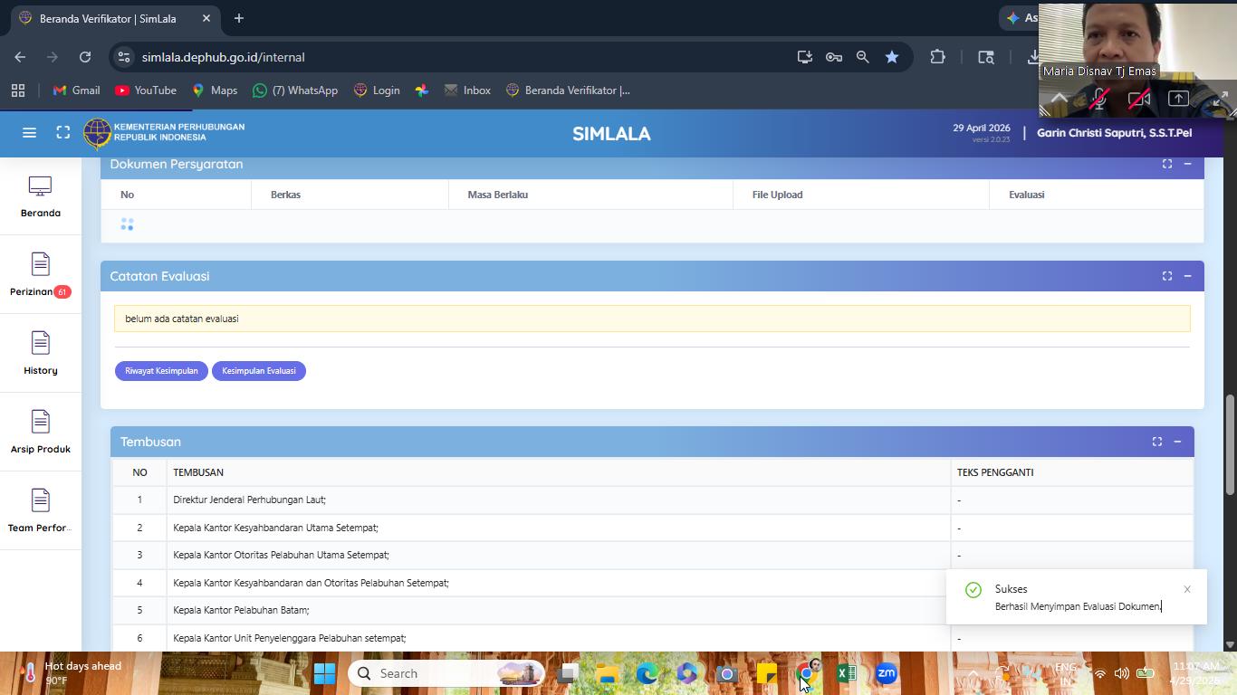Viewport: 1237px width, 695px height.
Task: Collapse the Tembusan panel
Action: [1177, 442]
